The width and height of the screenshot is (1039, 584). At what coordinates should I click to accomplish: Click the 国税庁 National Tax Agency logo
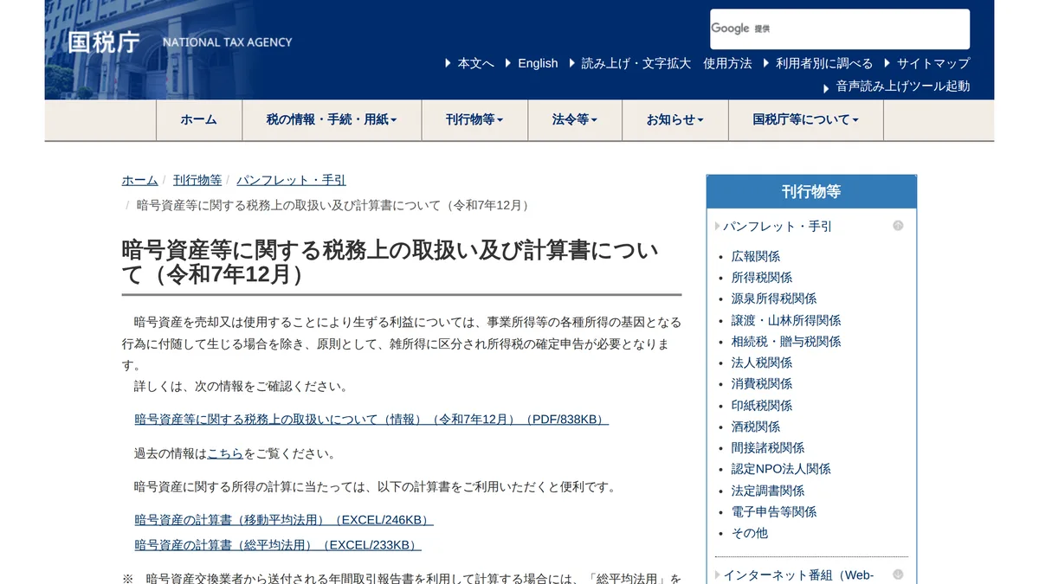(180, 42)
